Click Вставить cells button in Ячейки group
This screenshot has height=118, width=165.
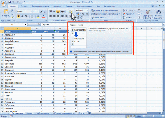point(129,10)
